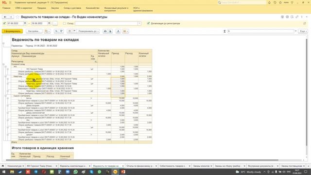Collapse the Сырье и материалы group
Screen dimensions: 311x175
point(5,96)
